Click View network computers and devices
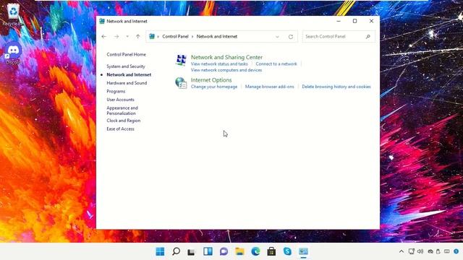This screenshot has width=463, height=260. tap(226, 70)
